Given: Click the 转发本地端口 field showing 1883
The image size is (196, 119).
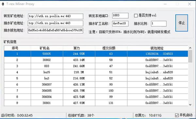Looking at the screenshot, I should pos(120,15).
